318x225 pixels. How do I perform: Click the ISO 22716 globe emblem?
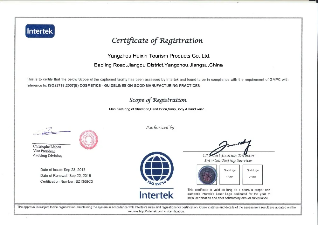coord(156,170)
